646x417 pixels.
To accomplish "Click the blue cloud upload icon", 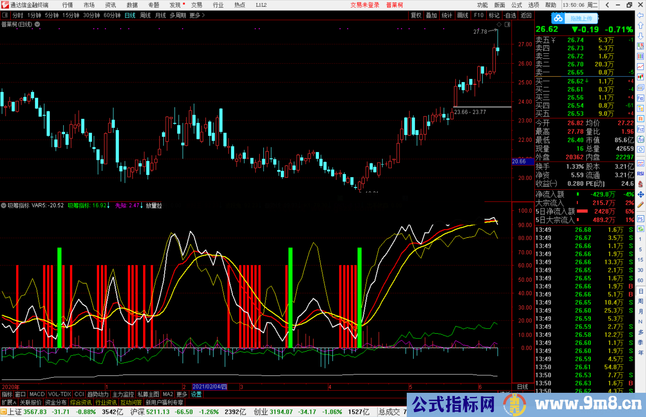I will tap(558, 19).
